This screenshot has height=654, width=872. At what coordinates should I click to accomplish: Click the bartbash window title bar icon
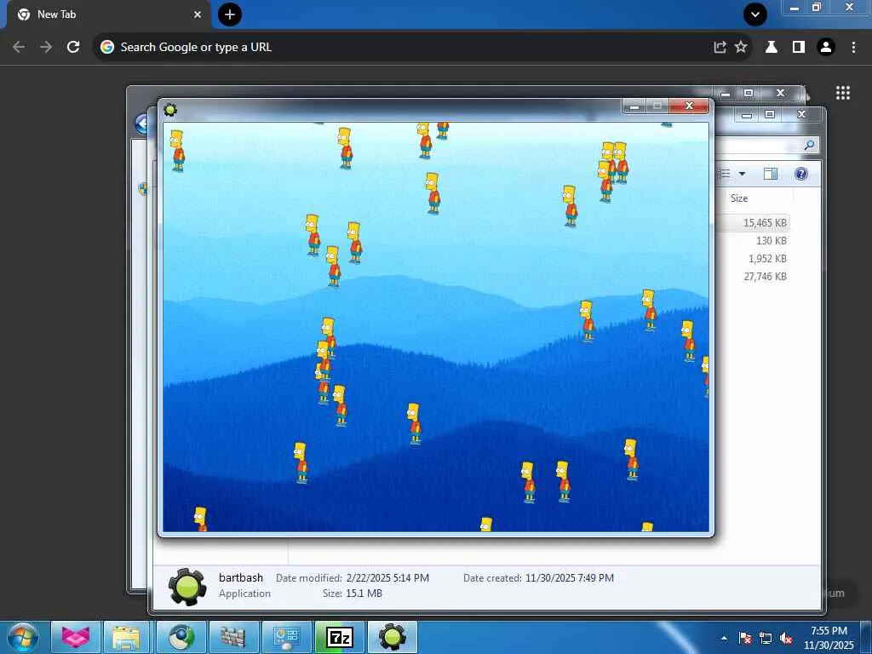pyautogui.click(x=170, y=110)
